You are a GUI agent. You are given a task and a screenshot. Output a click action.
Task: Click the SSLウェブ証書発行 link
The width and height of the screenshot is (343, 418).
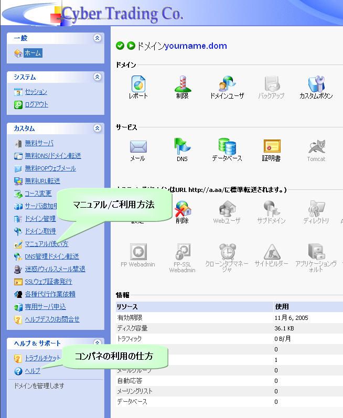tap(49, 282)
